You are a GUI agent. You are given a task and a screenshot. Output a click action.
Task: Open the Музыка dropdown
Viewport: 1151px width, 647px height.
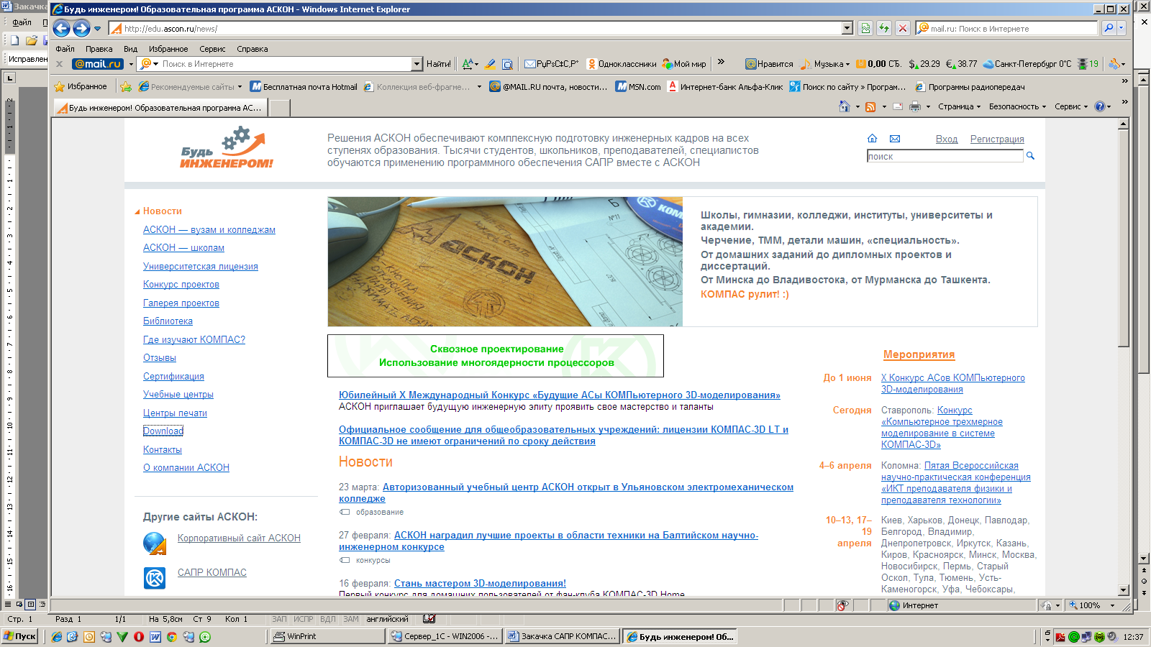coord(825,64)
